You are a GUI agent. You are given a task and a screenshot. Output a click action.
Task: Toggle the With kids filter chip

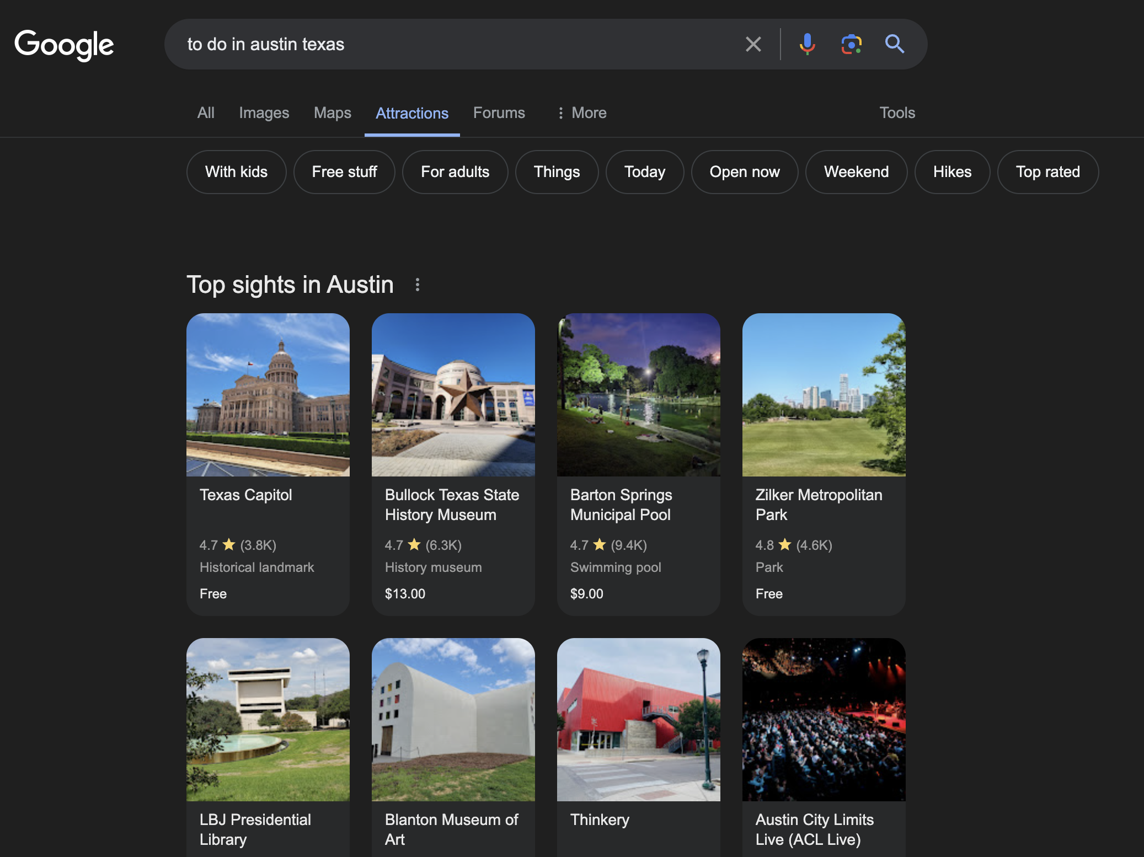[x=236, y=172]
